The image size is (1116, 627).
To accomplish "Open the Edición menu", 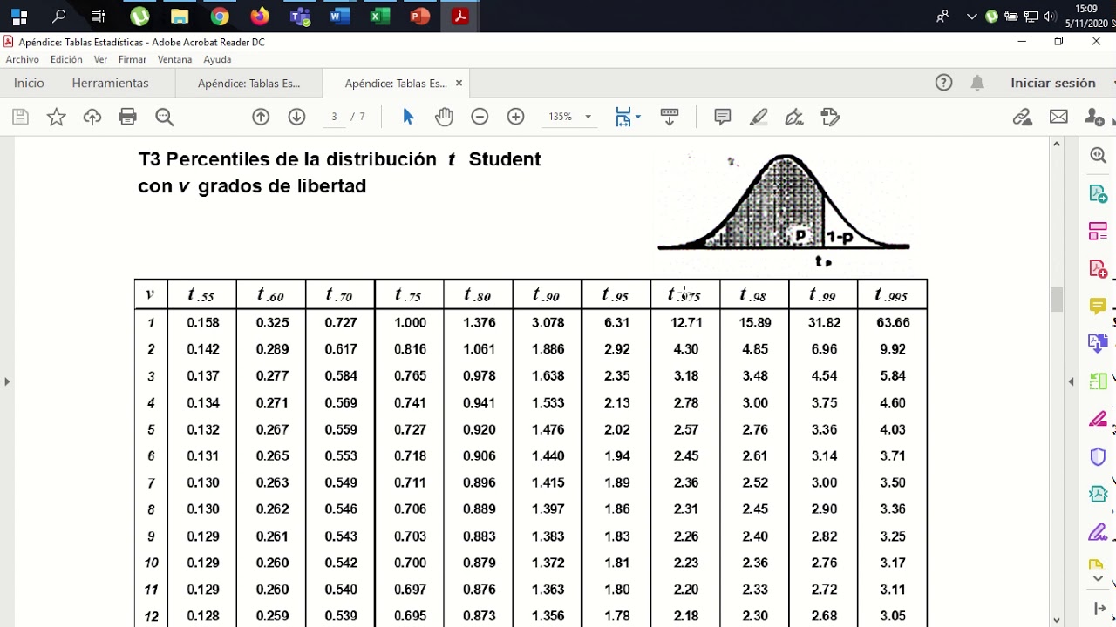I will (66, 59).
